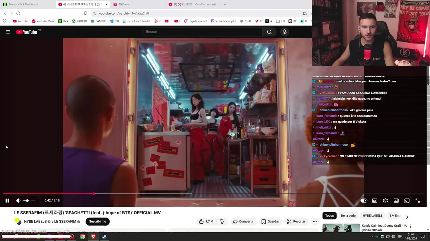
Task: Open the PROPRO bookmark
Action: [79, 21]
